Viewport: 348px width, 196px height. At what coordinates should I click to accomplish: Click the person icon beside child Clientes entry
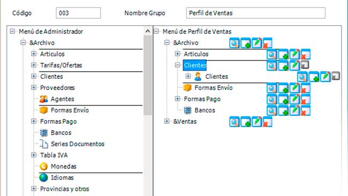pyautogui.click(x=198, y=77)
